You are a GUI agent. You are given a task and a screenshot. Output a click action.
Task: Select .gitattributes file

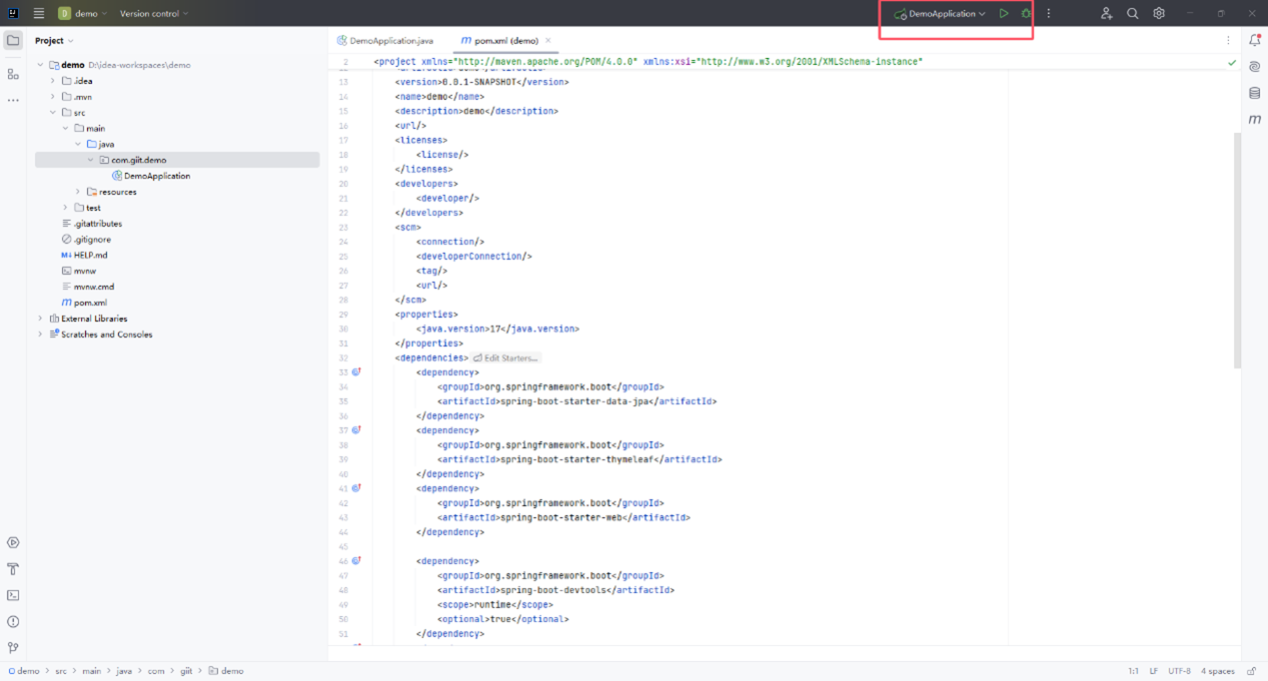click(91, 224)
